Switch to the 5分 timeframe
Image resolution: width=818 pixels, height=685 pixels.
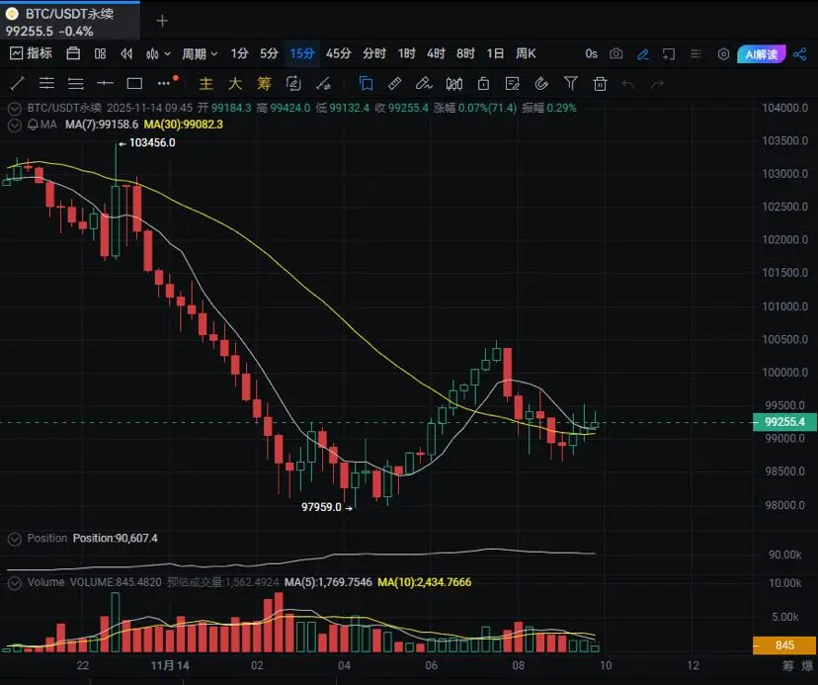[269, 53]
